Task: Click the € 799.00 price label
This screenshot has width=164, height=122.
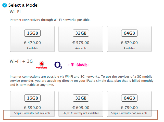Action: tap(129, 107)
